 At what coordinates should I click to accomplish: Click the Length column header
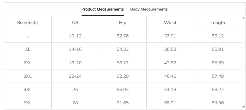pos(218,23)
